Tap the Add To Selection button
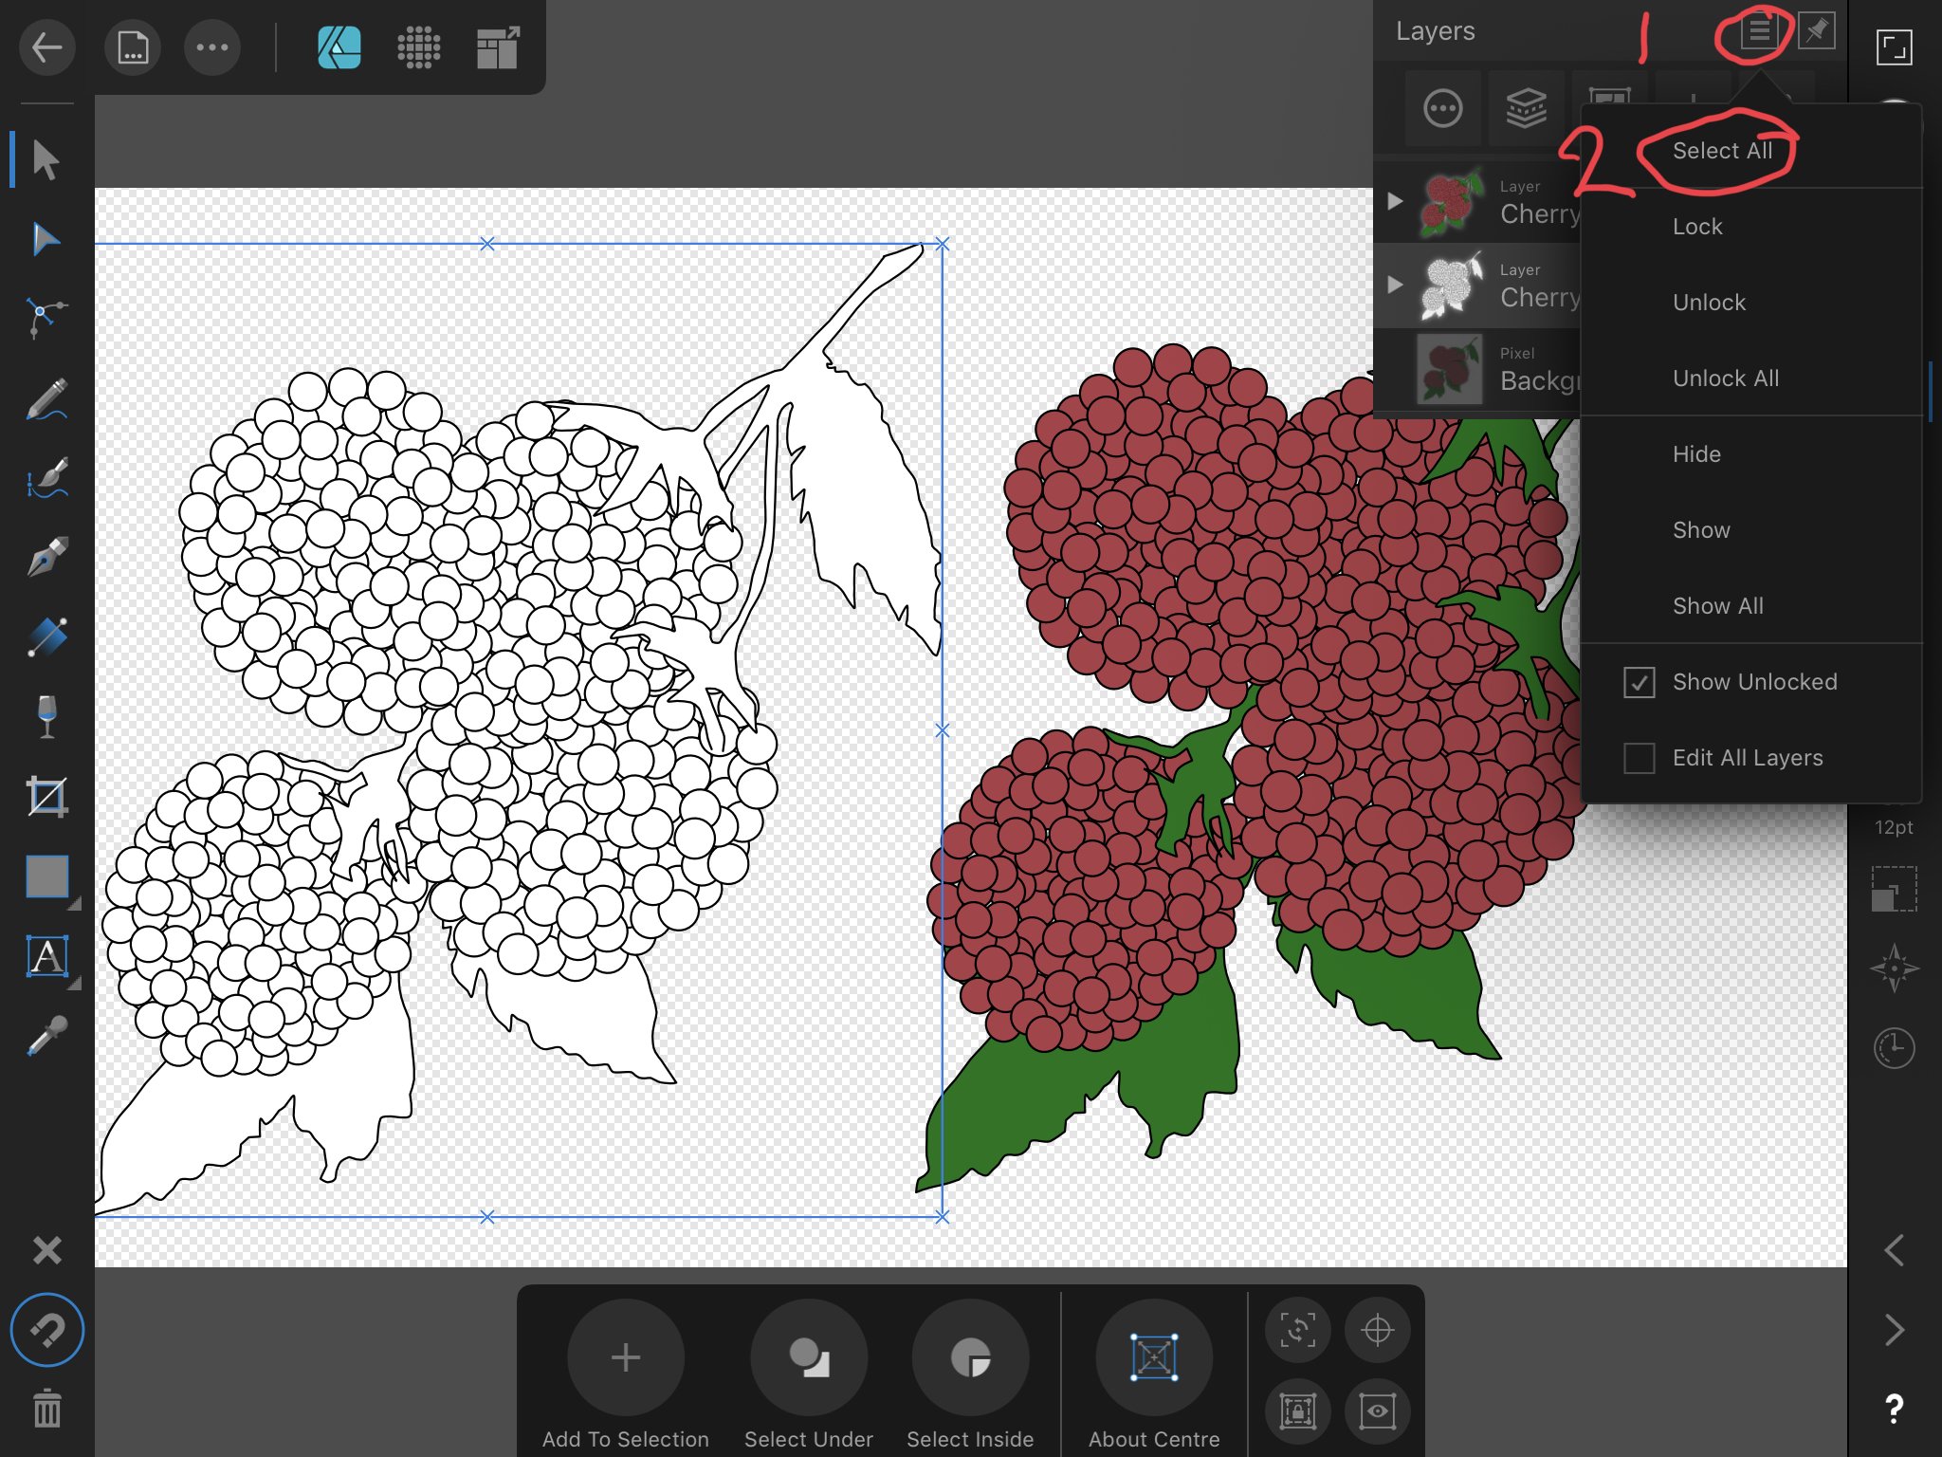Image resolution: width=1942 pixels, height=1457 pixels. click(x=625, y=1357)
